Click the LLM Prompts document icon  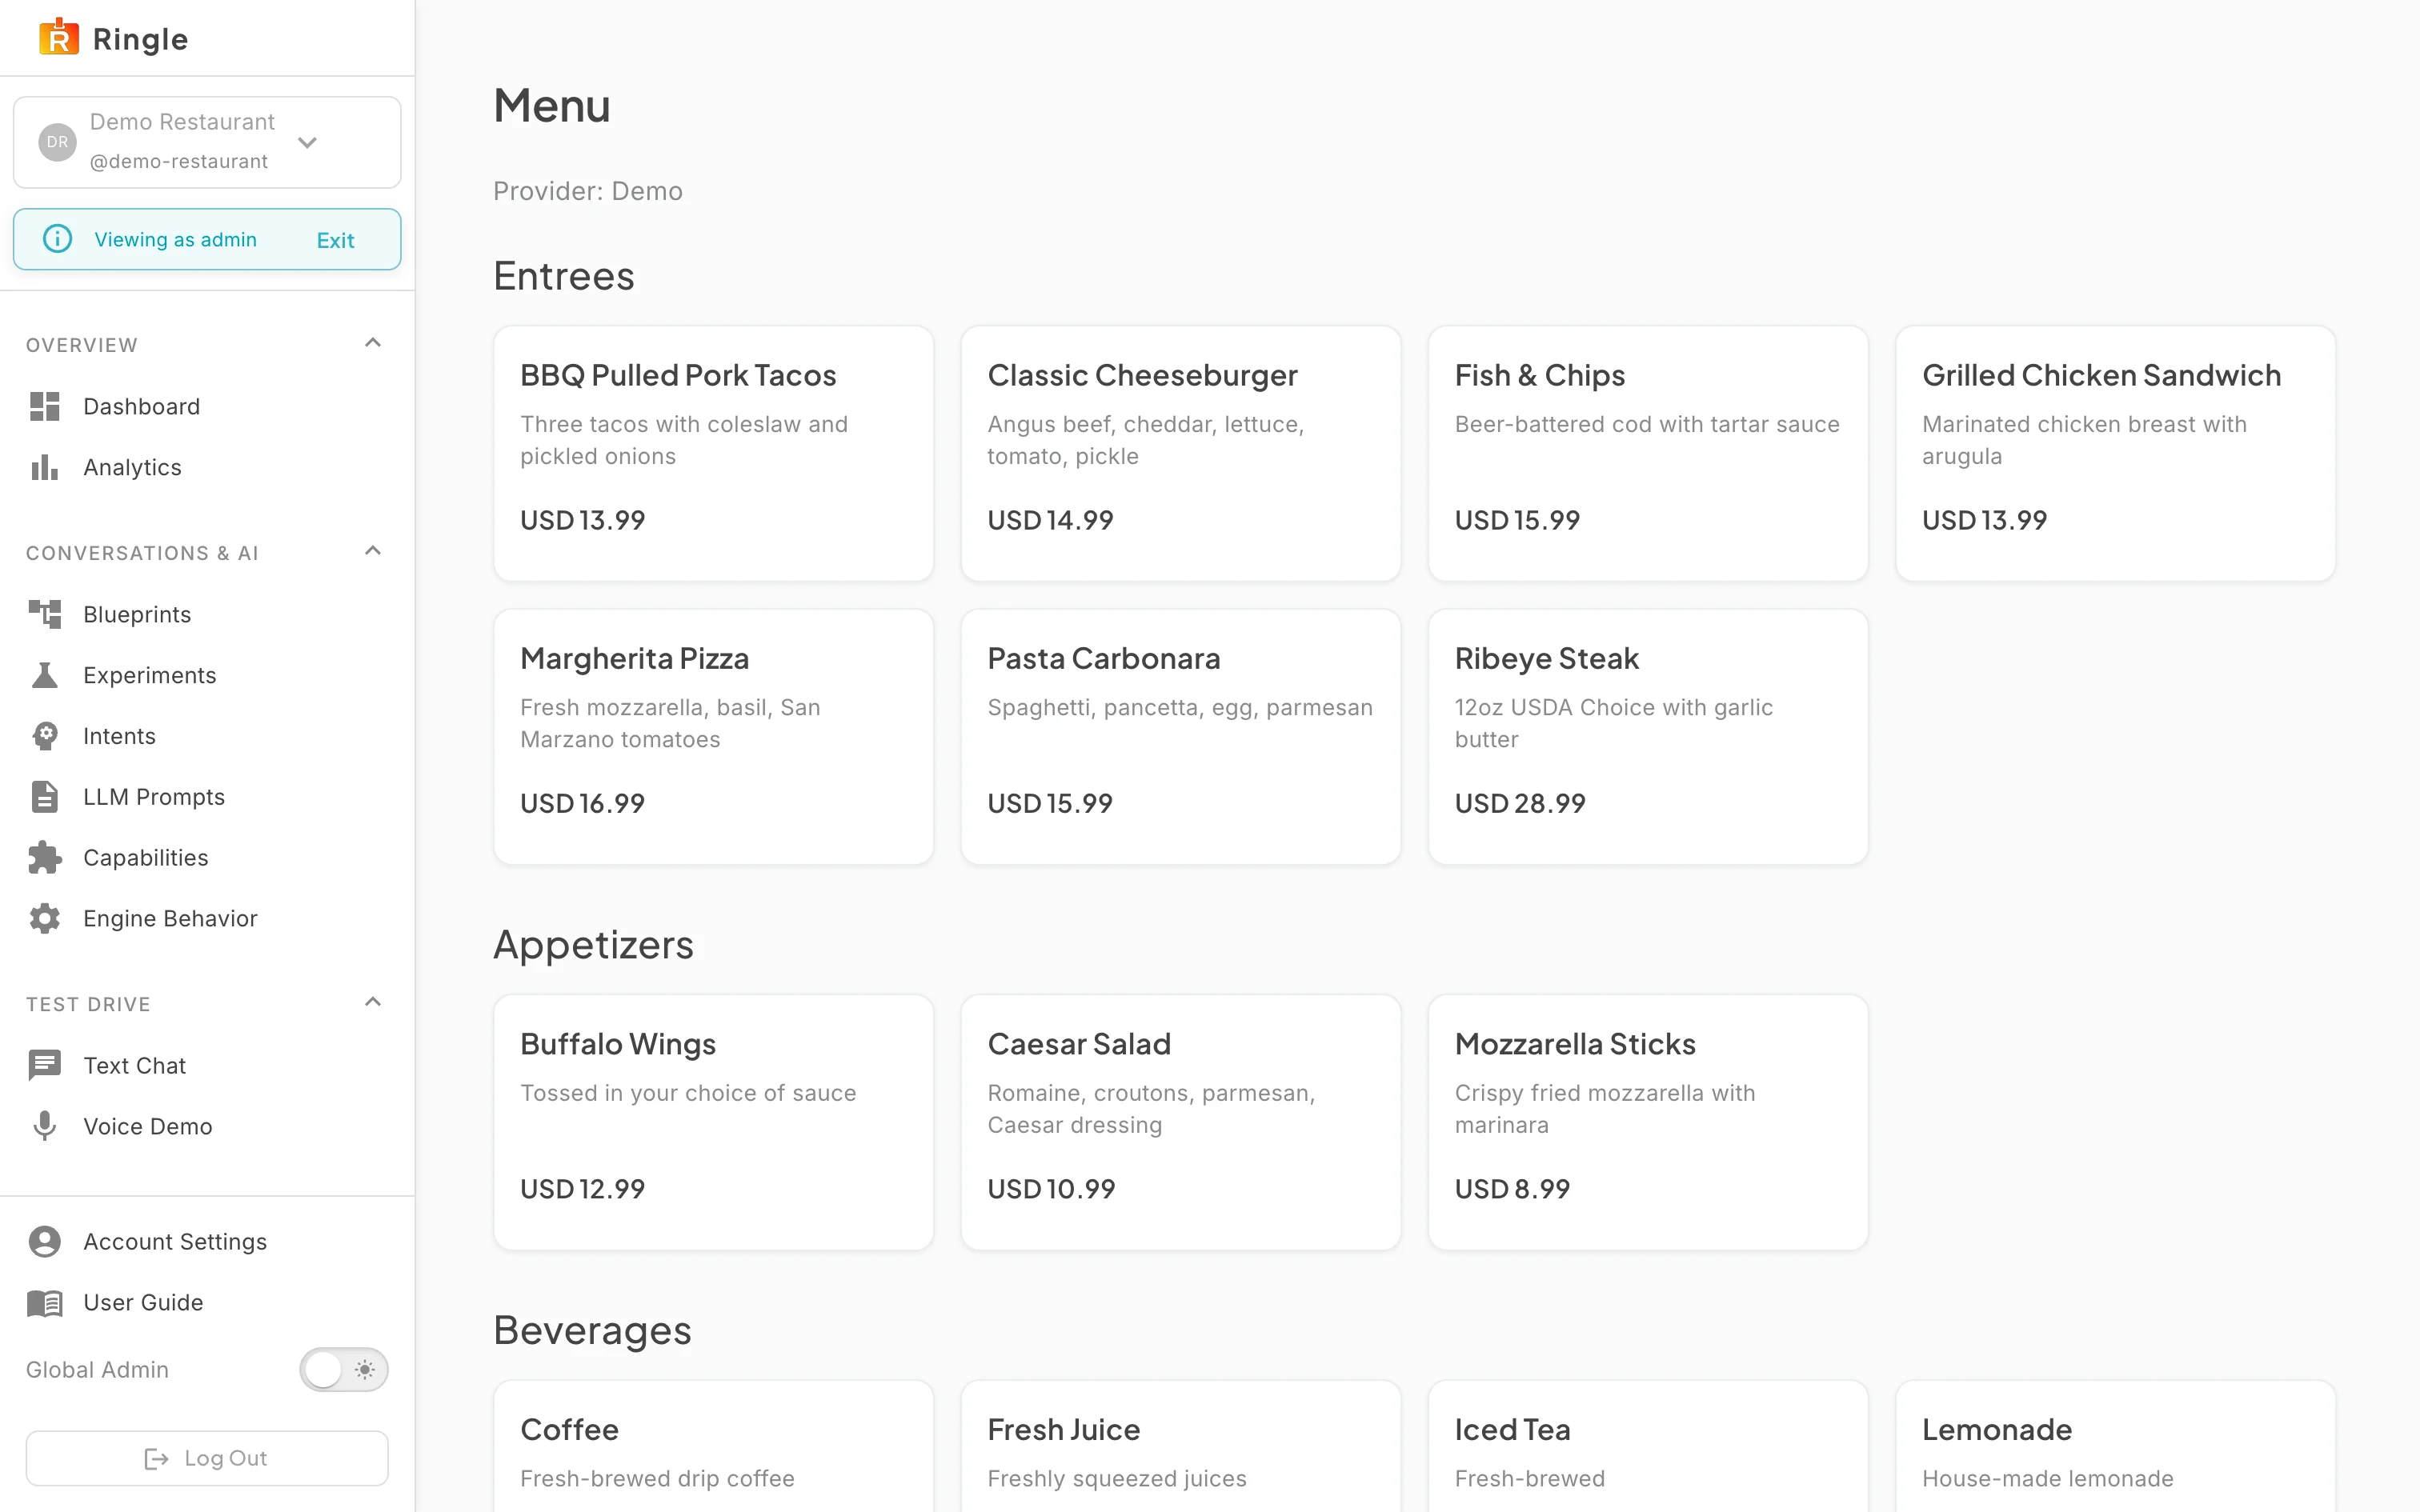click(x=45, y=797)
